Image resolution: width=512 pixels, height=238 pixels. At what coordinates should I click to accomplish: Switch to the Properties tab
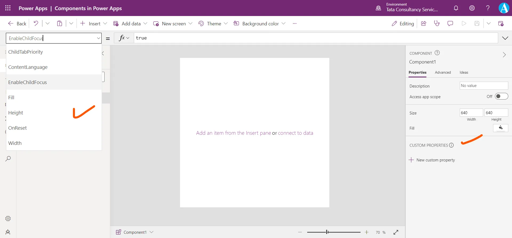417,72
